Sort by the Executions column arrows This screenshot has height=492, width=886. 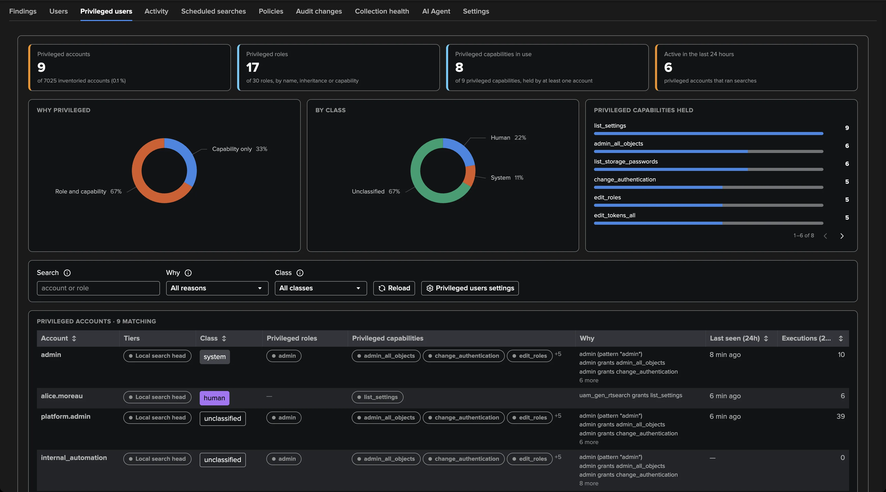point(841,338)
